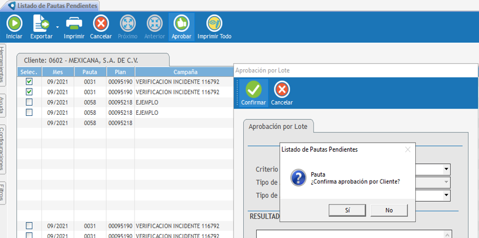Click the Iniciar toolbar icon
Viewport: 479px width, 238px height.
(14, 23)
